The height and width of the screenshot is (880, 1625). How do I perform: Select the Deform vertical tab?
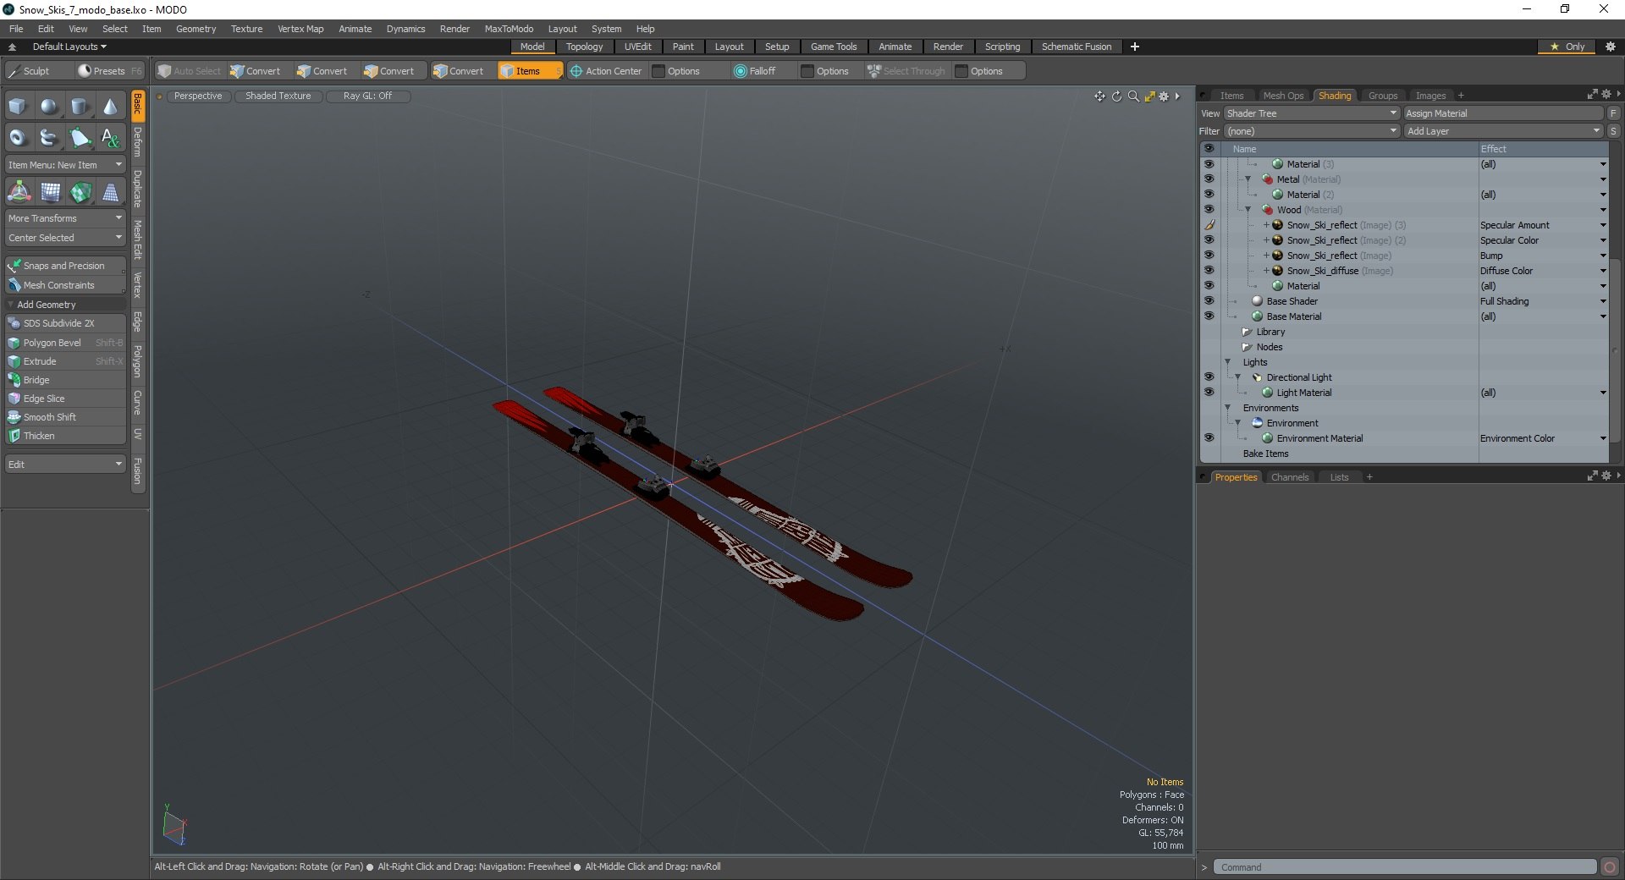[138, 142]
